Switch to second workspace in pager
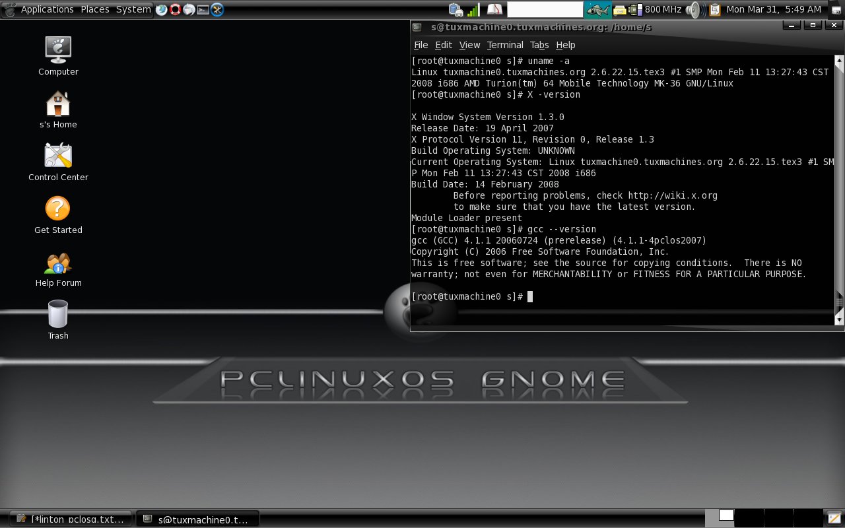 tap(749, 517)
